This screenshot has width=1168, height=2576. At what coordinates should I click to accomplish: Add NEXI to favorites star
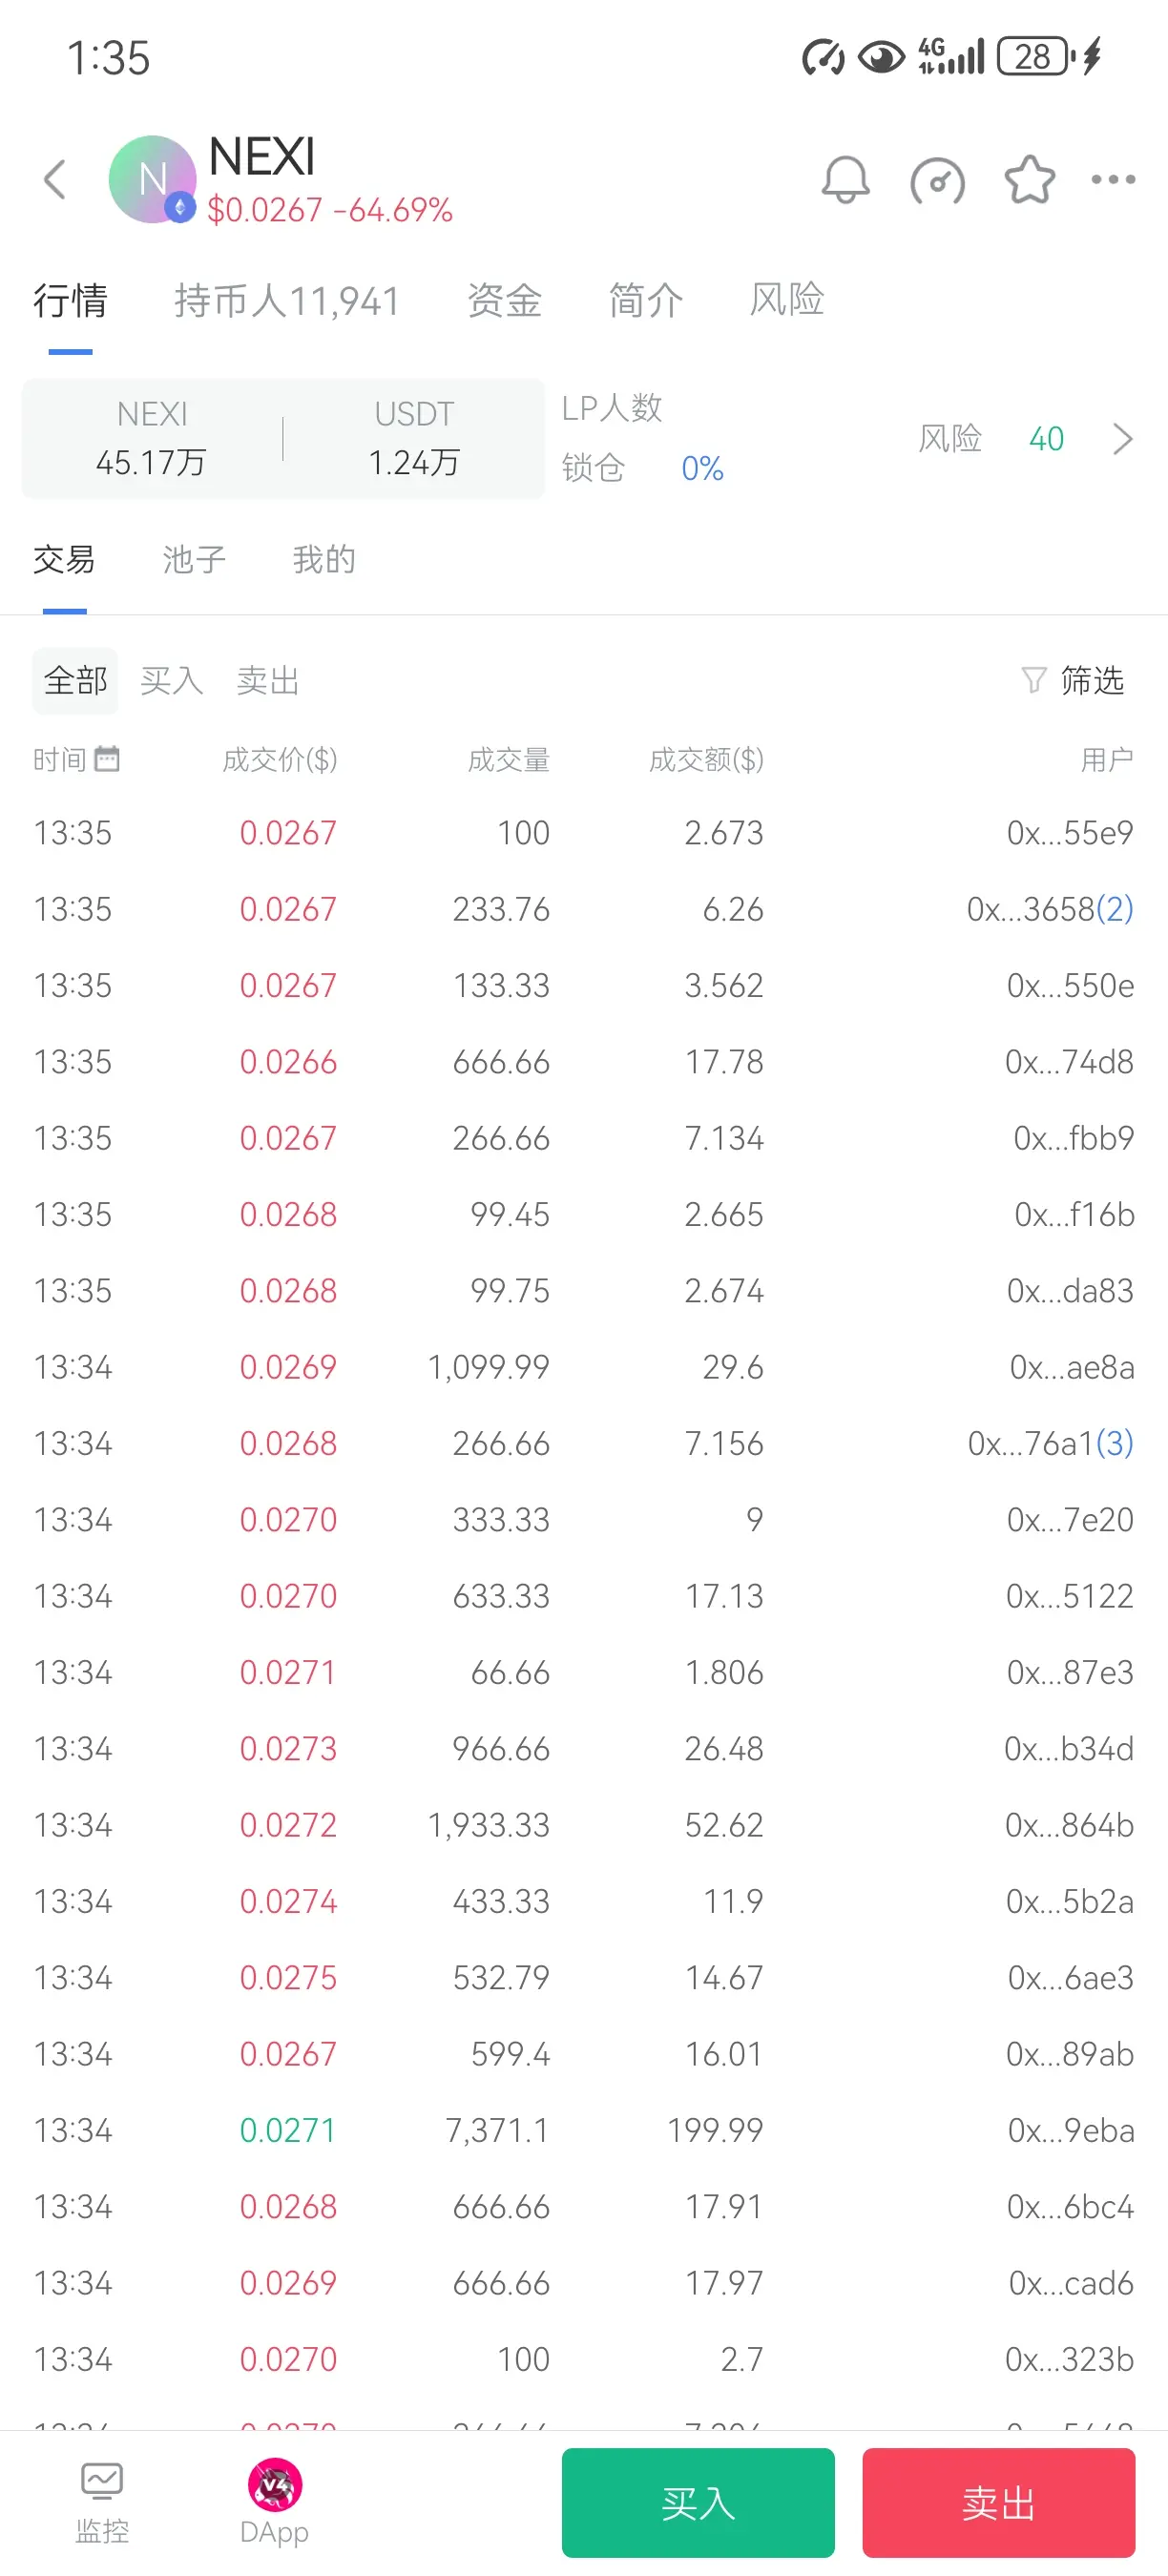coord(1029,180)
